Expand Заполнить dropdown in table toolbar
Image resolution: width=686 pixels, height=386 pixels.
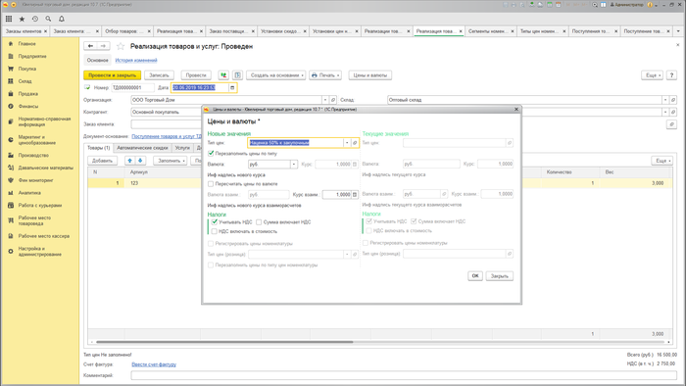[x=171, y=161]
